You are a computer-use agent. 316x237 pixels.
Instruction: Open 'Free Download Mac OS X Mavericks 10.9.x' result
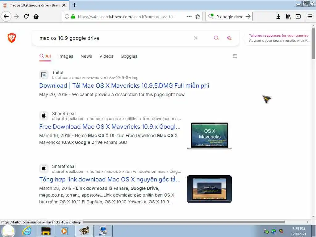coord(110,127)
